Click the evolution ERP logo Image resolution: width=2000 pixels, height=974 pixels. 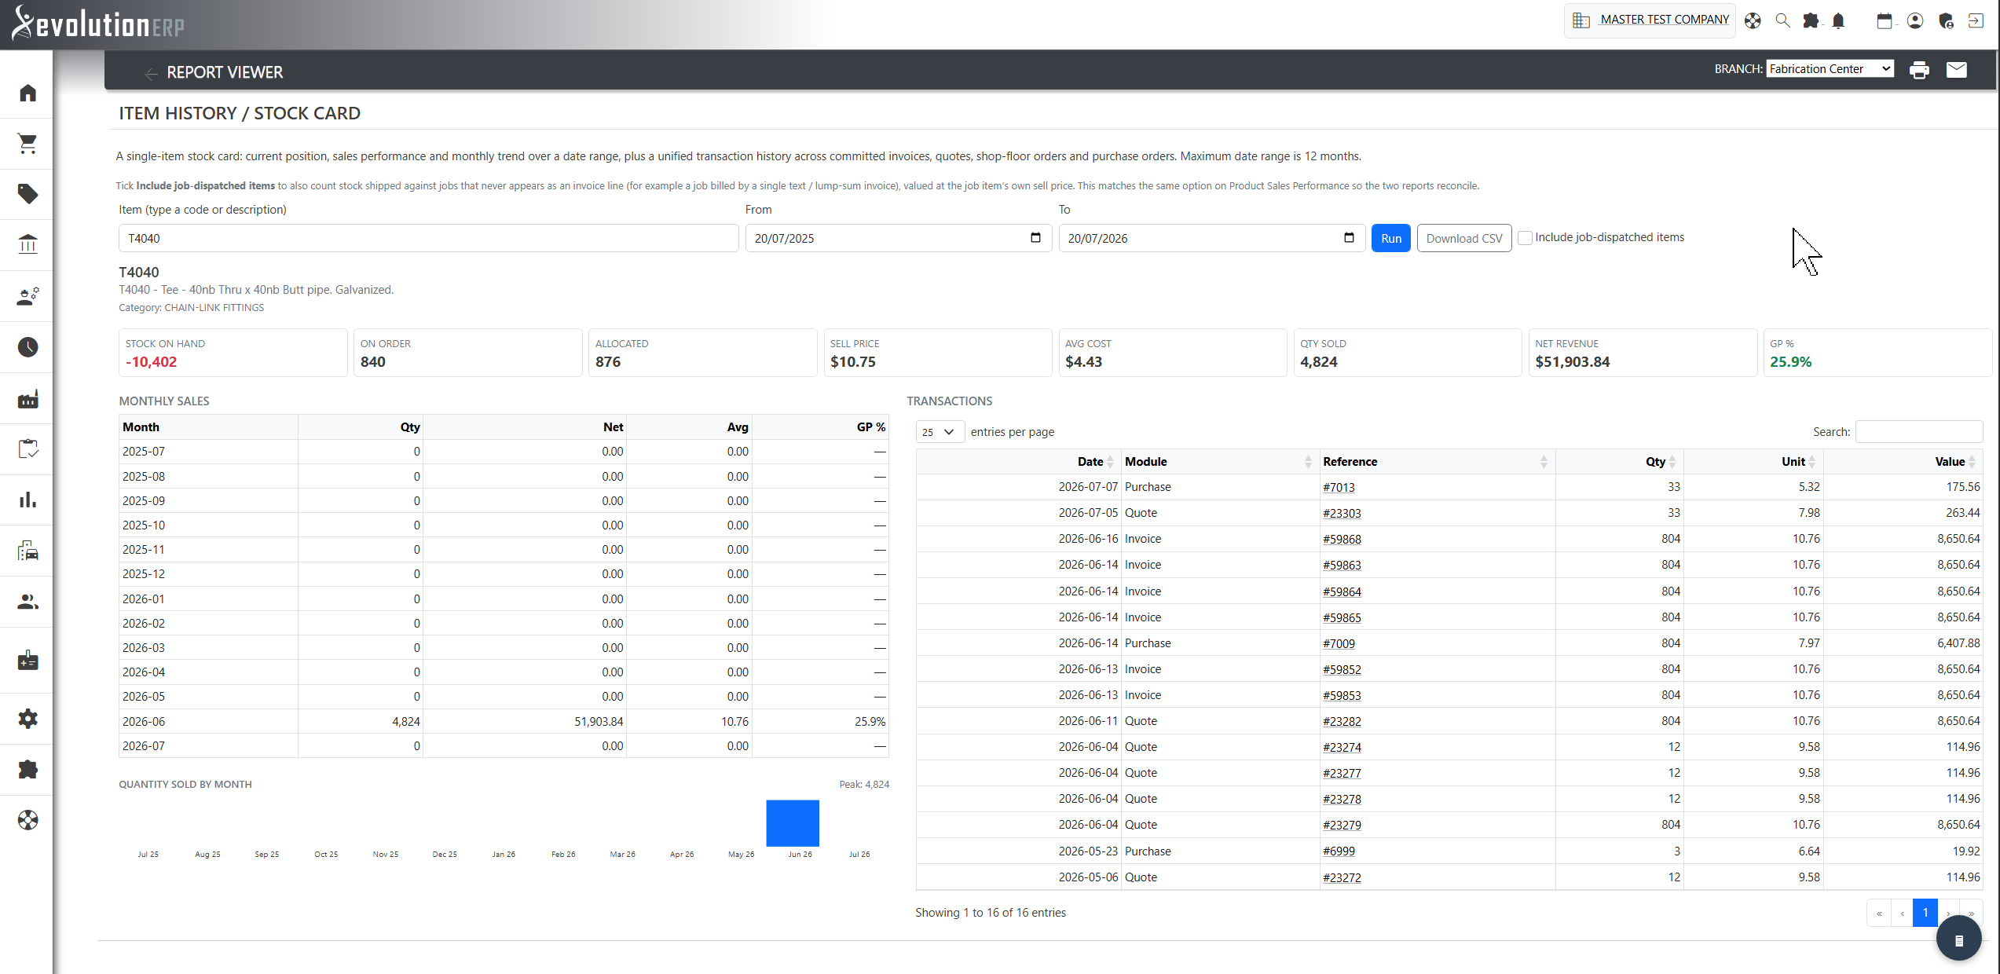click(98, 24)
